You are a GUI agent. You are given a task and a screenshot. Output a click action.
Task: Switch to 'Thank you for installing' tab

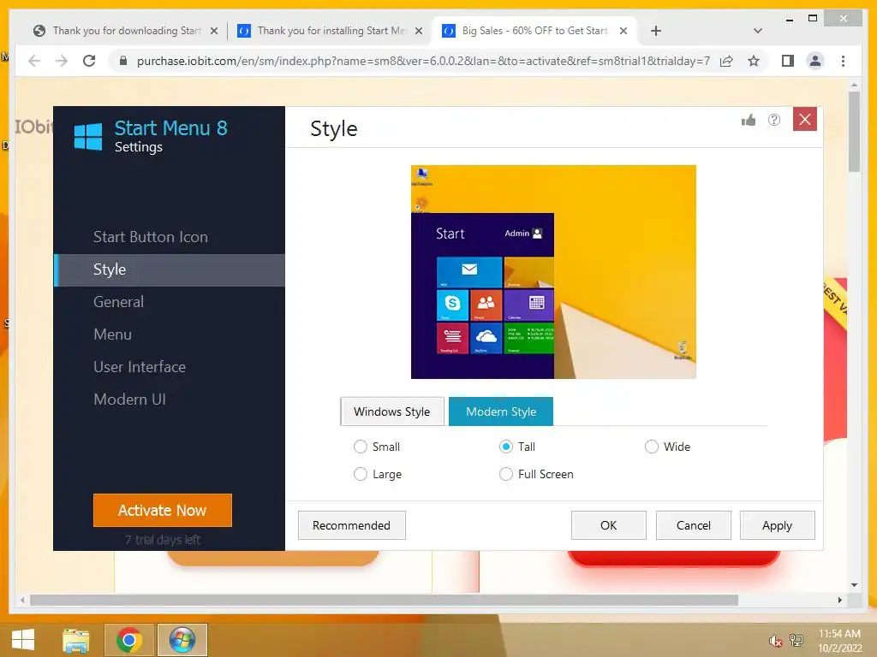click(330, 31)
